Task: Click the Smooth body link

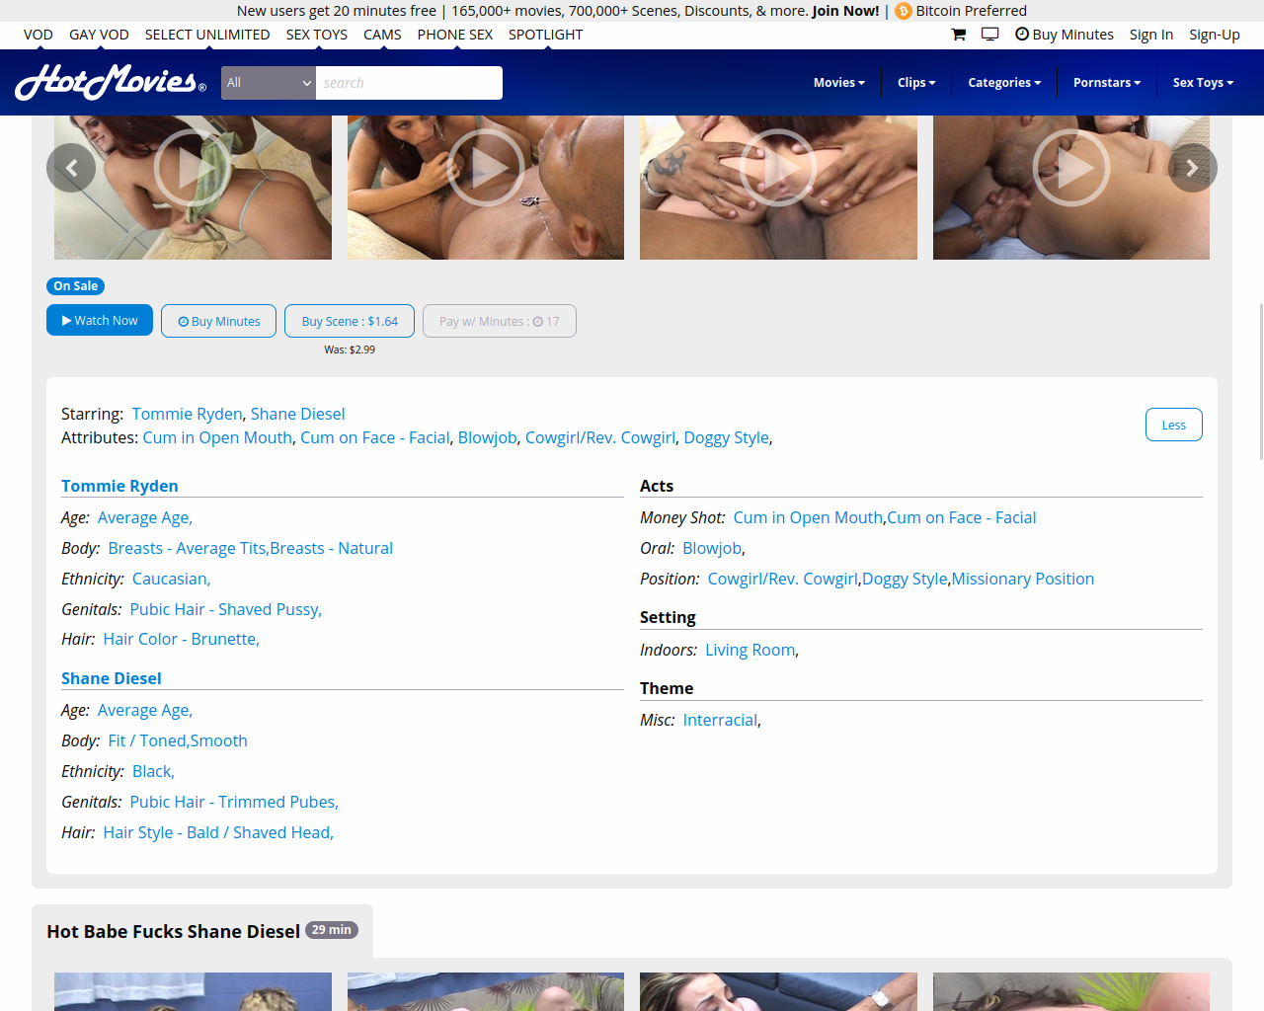Action: coord(219,740)
